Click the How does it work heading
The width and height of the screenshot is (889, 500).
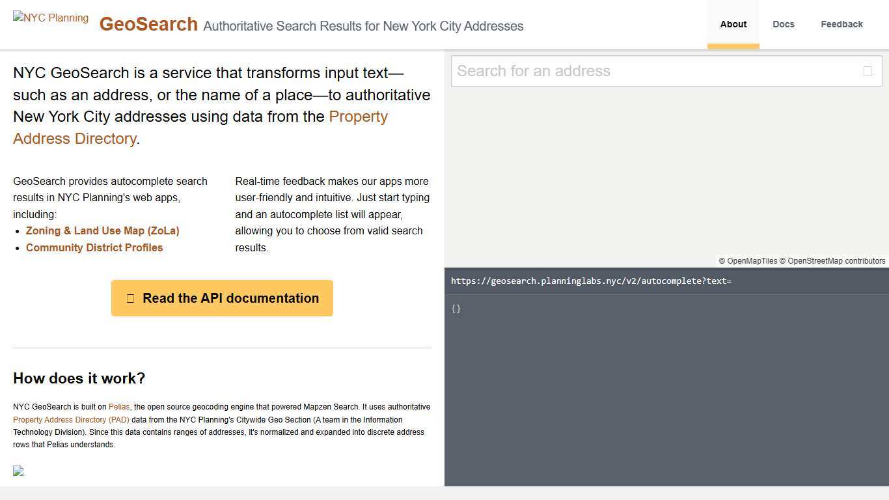(x=79, y=378)
